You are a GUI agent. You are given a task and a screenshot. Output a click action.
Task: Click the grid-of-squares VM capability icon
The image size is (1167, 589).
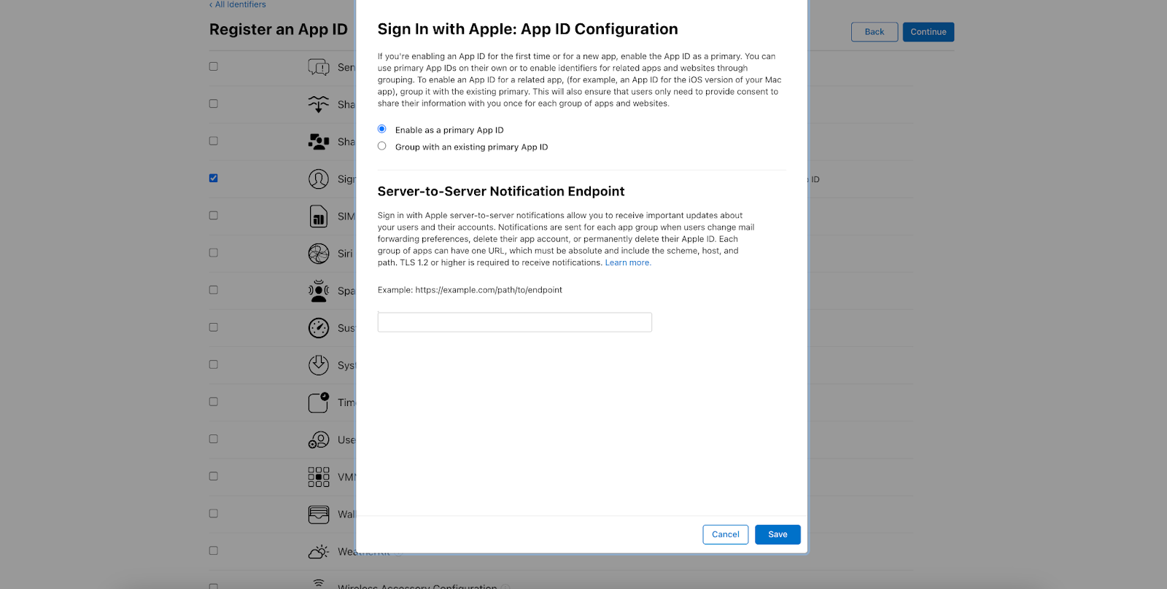tap(319, 477)
